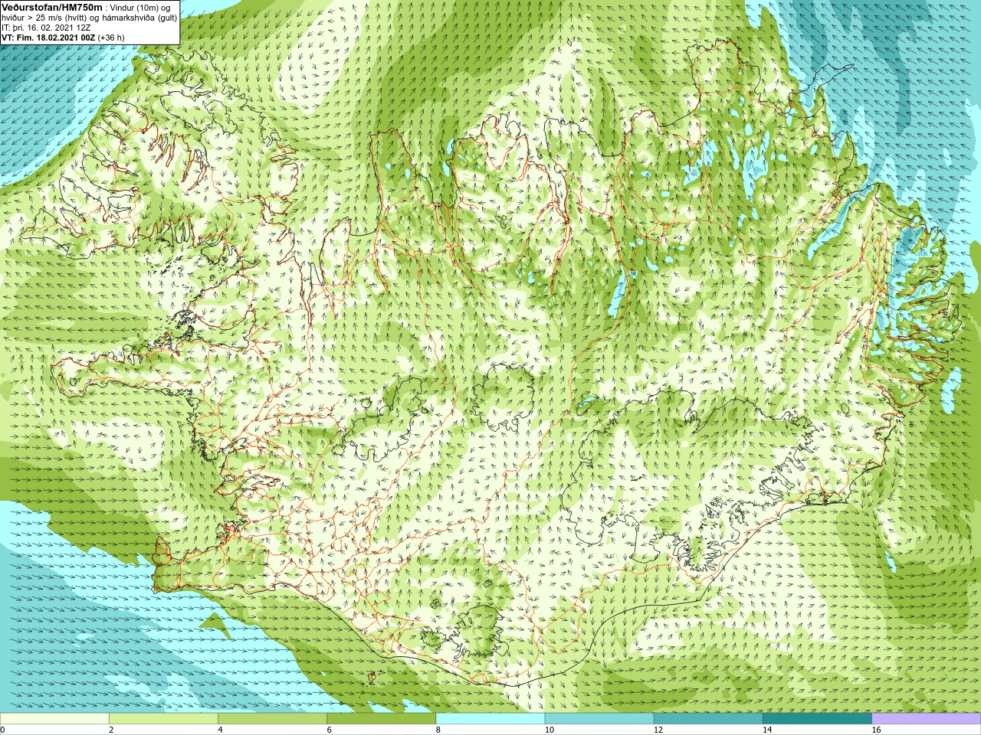The width and height of the screenshot is (981, 735).
Task: Select the turquoise 10–12 legend swatch
Action: click(599, 719)
